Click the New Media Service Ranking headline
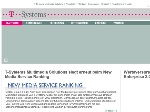Viewport: 150px width, 112px height. point(58,74)
